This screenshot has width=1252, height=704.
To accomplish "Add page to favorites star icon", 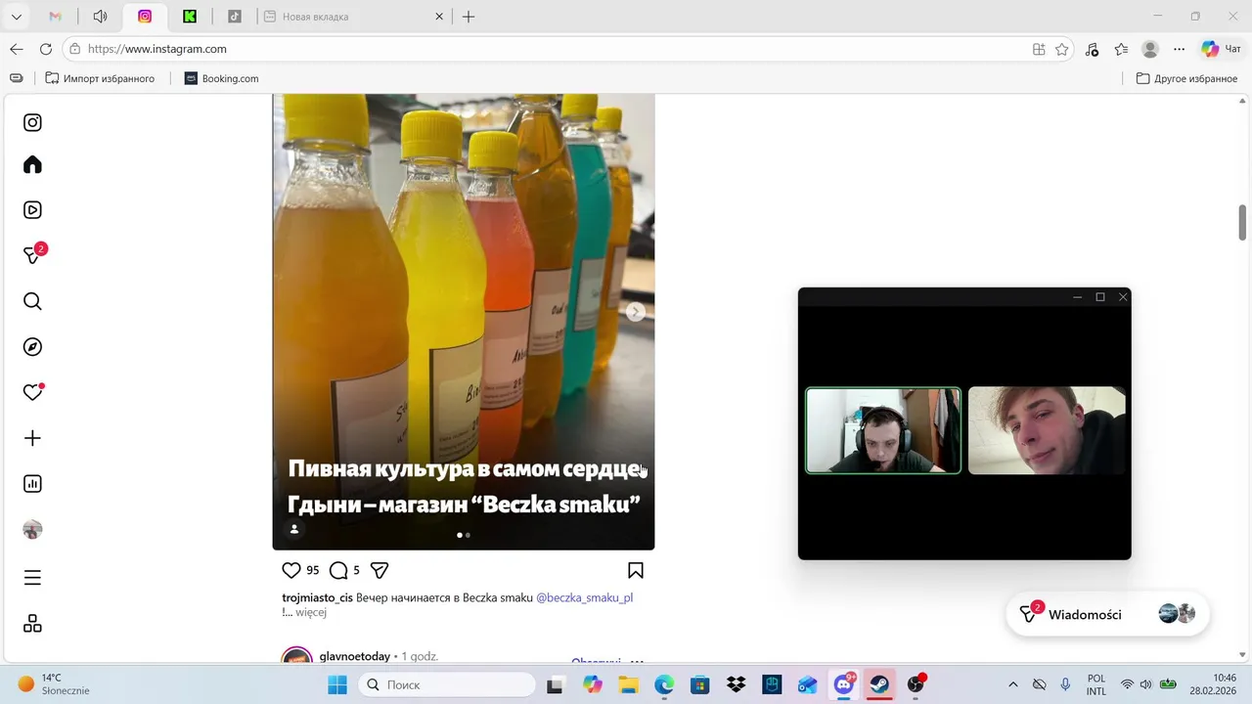I will point(1062,49).
